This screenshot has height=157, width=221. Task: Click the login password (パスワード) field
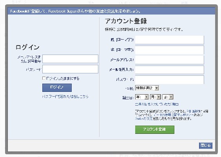(70, 69)
